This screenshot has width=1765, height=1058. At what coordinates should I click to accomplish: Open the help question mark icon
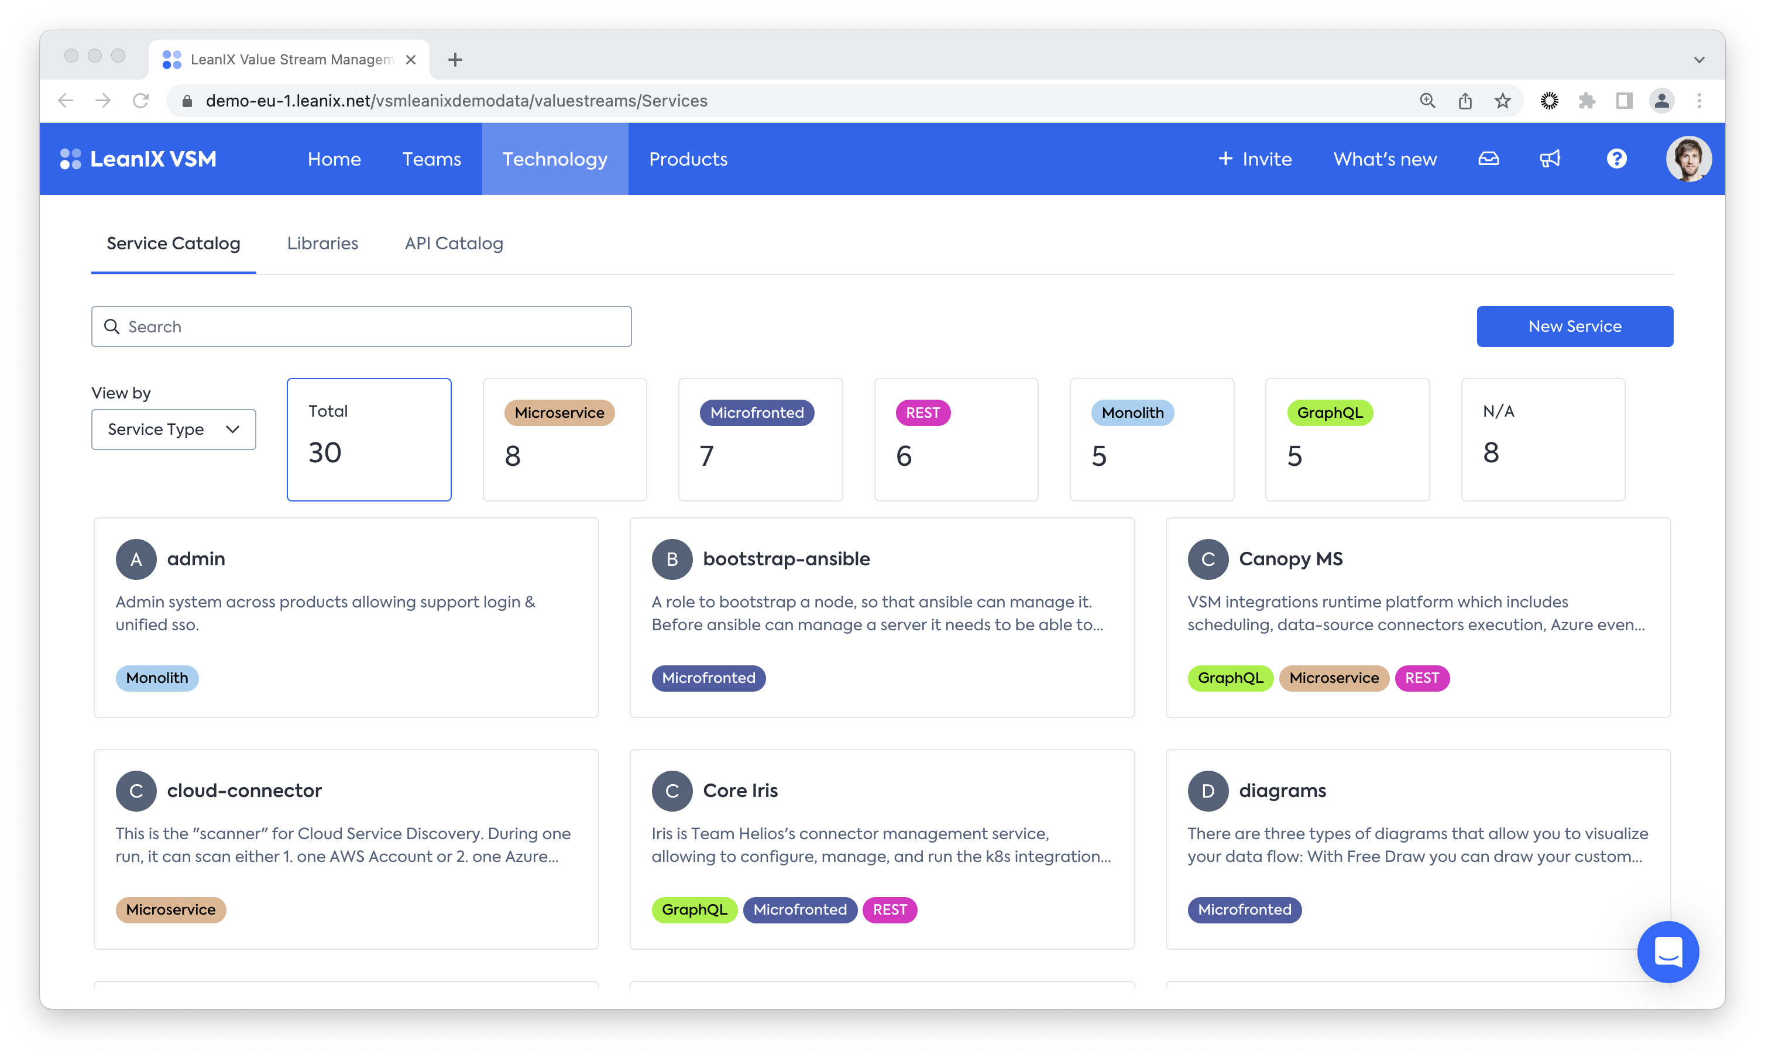click(x=1616, y=159)
